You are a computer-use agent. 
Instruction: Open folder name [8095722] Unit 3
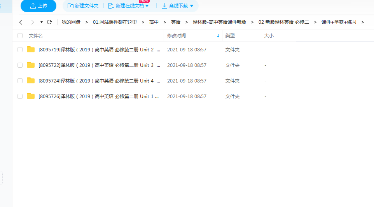coord(99,65)
